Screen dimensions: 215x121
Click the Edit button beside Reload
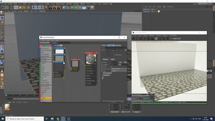[113, 59]
